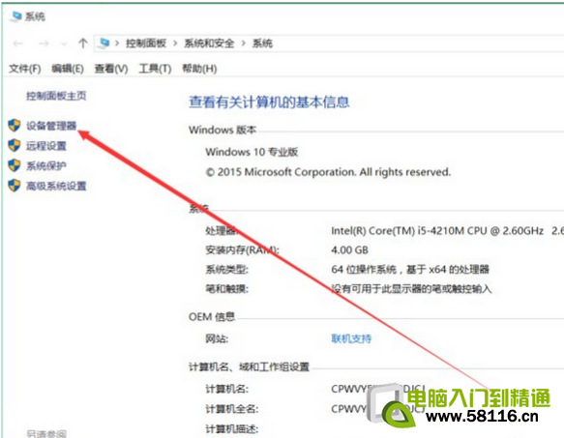
Task: Go up one level with up arrow
Action: 83,44
